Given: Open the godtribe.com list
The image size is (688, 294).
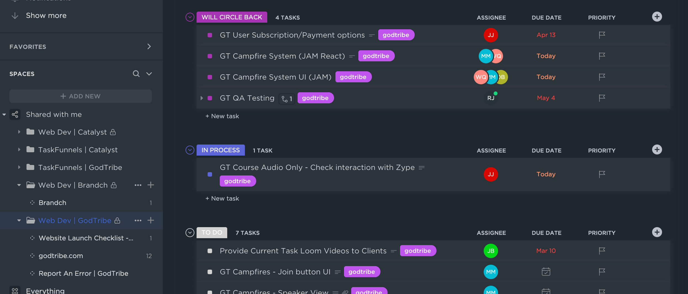Looking at the screenshot, I should pos(61,256).
